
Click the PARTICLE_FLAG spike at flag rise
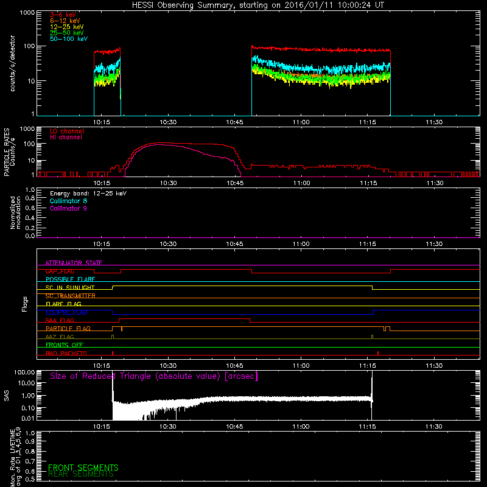(122, 329)
